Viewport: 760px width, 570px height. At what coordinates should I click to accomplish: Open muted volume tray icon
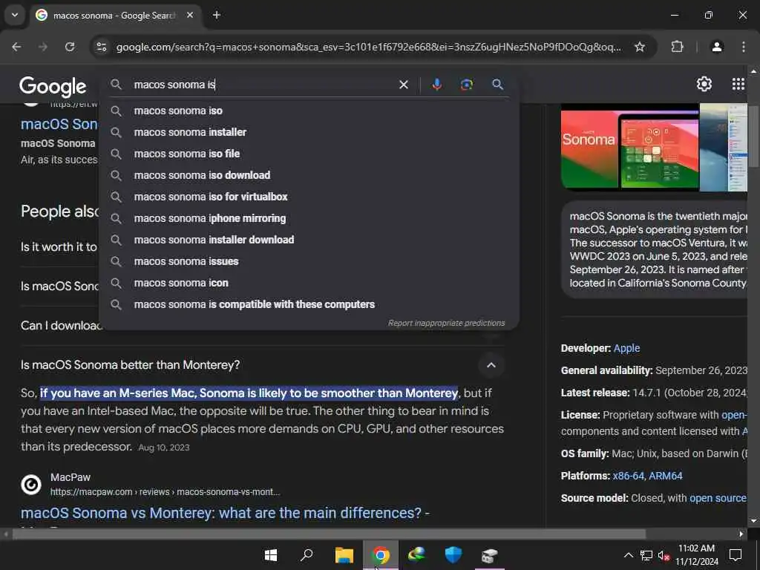pos(664,555)
